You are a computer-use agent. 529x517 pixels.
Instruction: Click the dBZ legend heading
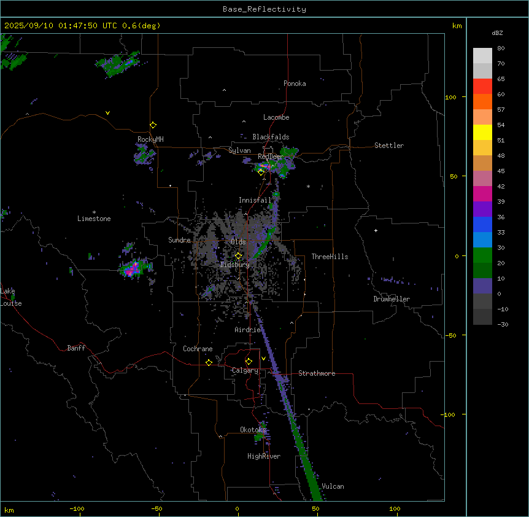click(497, 33)
